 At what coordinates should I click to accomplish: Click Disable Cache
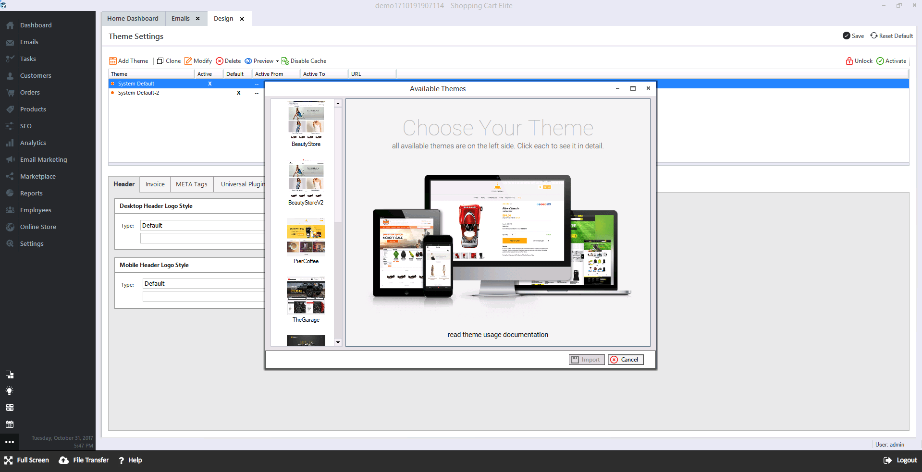304,61
